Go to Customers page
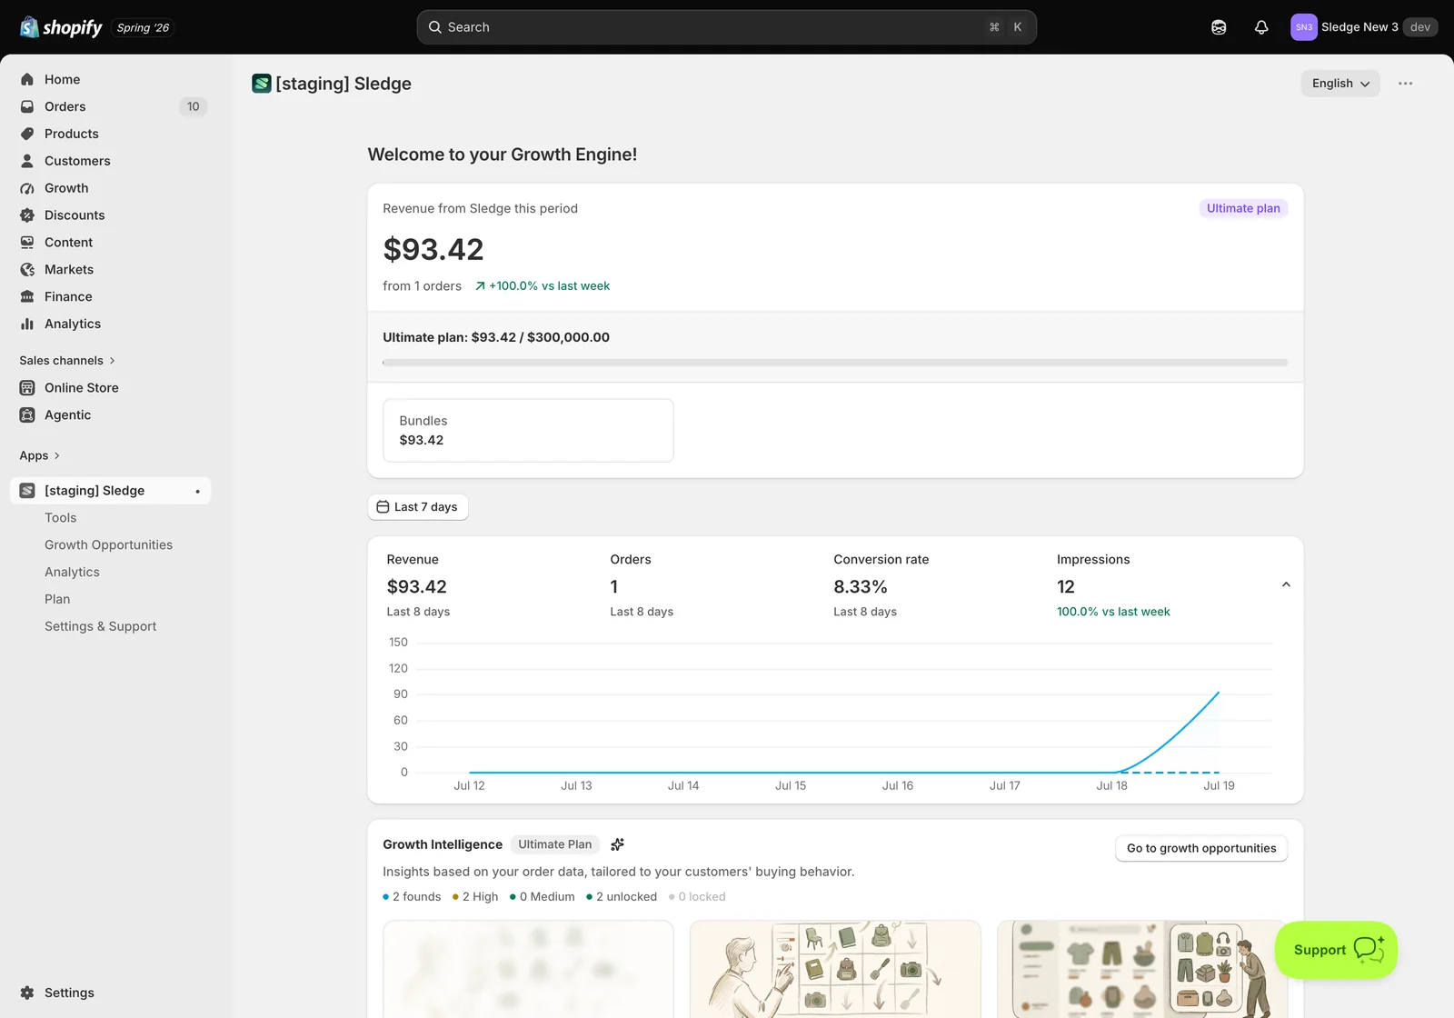 (110, 161)
